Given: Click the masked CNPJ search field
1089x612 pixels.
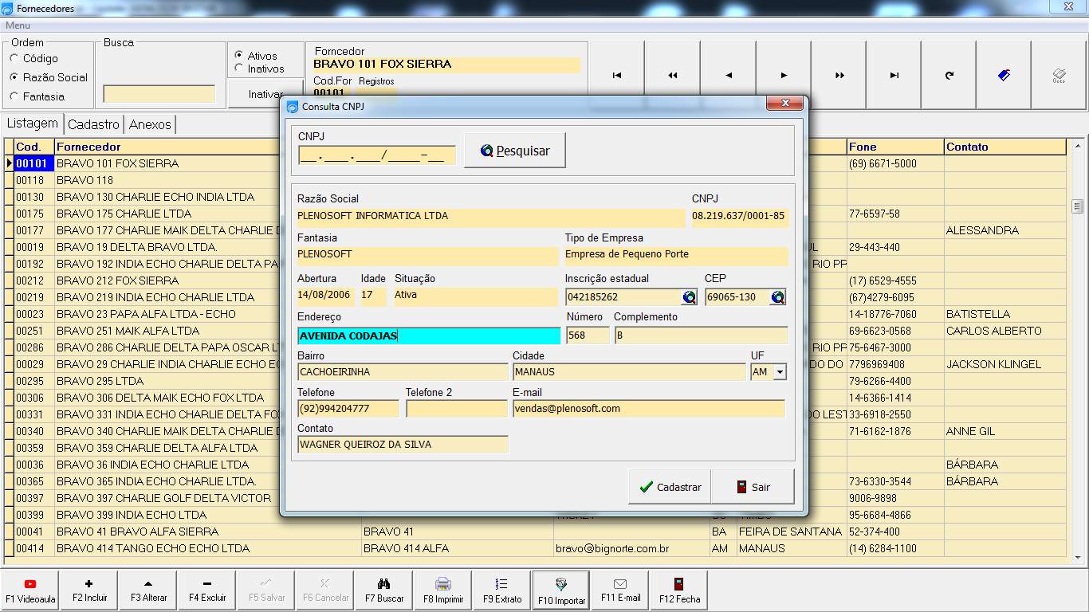Looking at the screenshot, I should pyautogui.click(x=377, y=155).
